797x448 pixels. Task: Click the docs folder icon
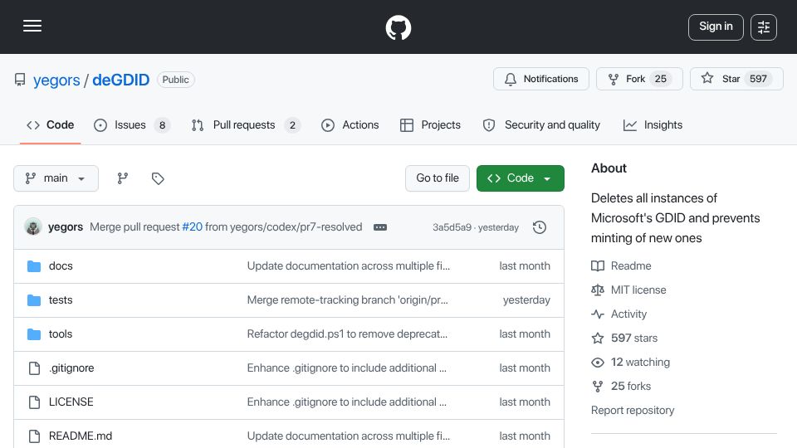34,266
